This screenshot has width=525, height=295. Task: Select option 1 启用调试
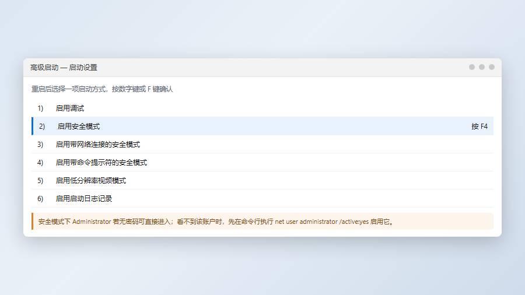pos(262,108)
